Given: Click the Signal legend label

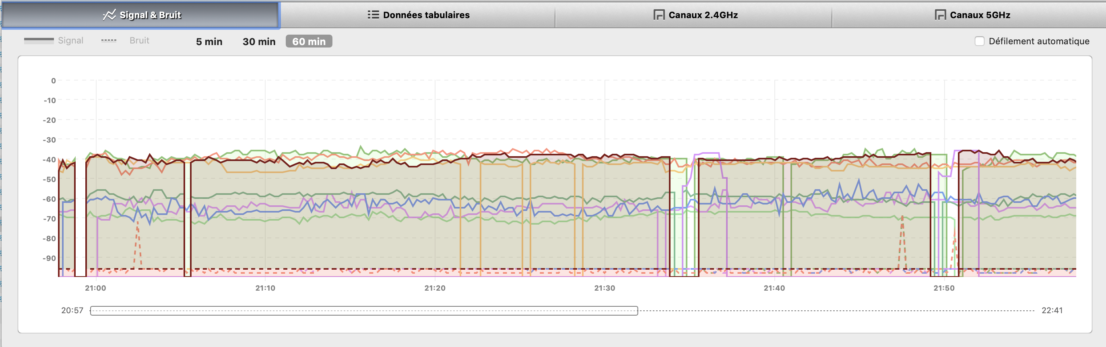Looking at the screenshot, I should click(70, 40).
